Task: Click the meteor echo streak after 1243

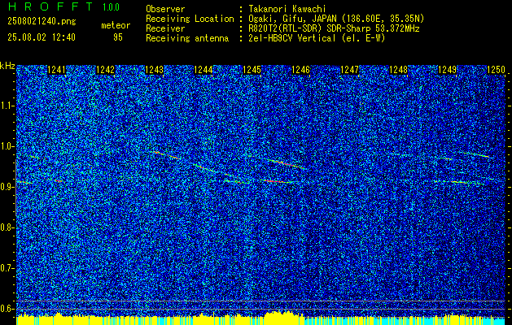Action: coord(165,155)
